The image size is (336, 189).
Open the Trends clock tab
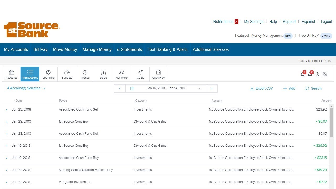click(85, 74)
